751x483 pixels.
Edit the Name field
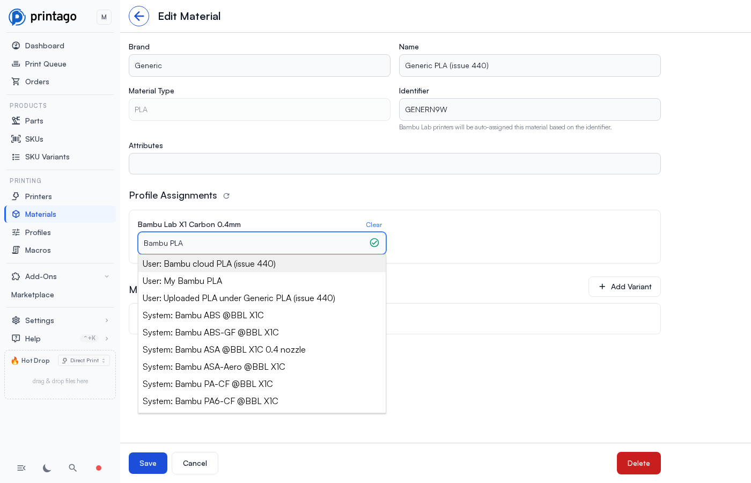click(530, 65)
